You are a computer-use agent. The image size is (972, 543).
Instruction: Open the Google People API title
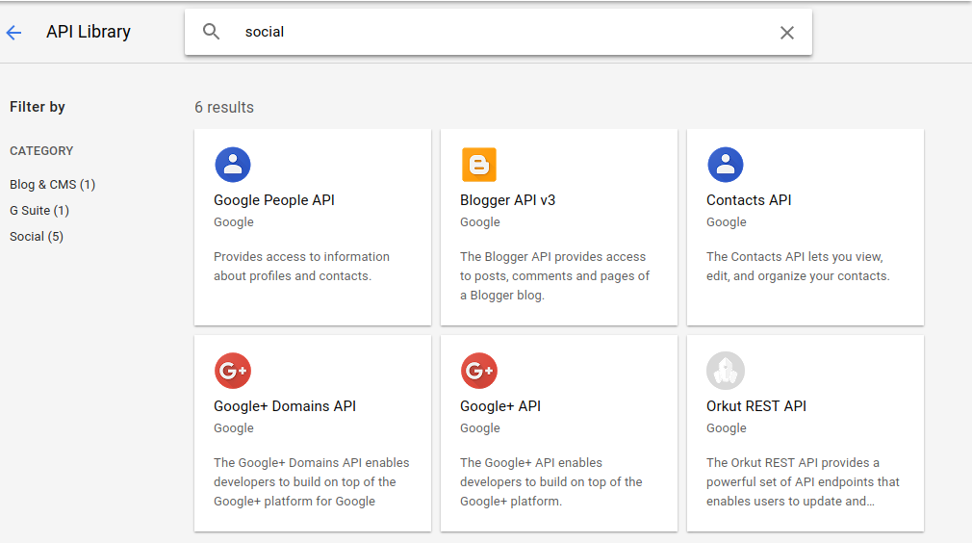click(274, 200)
